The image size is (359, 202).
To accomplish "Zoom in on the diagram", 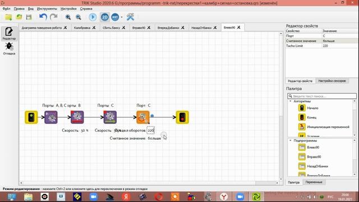I will (68, 17).
